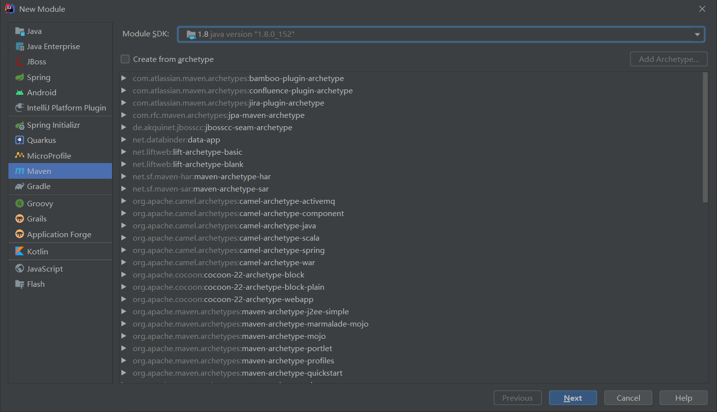Choose the Quarkus icon

pyautogui.click(x=20, y=140)
